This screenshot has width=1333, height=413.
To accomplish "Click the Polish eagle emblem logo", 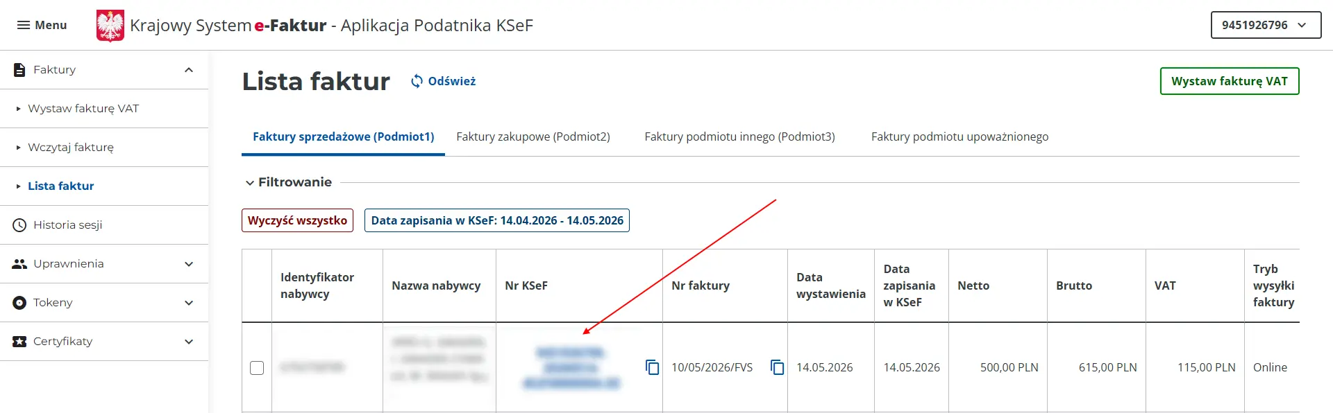I will 110,26.
